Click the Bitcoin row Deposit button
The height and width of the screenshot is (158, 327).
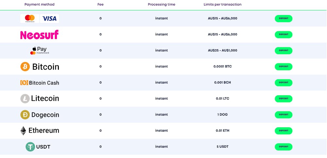284,67
